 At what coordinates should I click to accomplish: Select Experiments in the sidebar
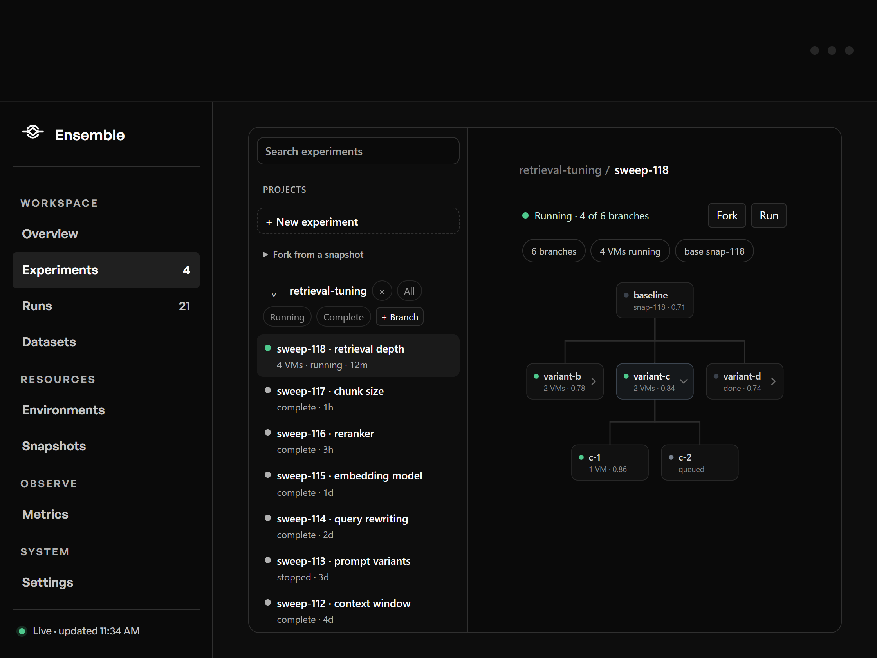(106, 270)
